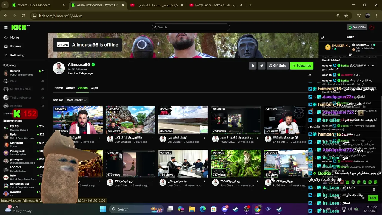Viewport: 382px width, 215px height.
Task: Open options menu for GeoGuessr video
Action: coord(205,138)
